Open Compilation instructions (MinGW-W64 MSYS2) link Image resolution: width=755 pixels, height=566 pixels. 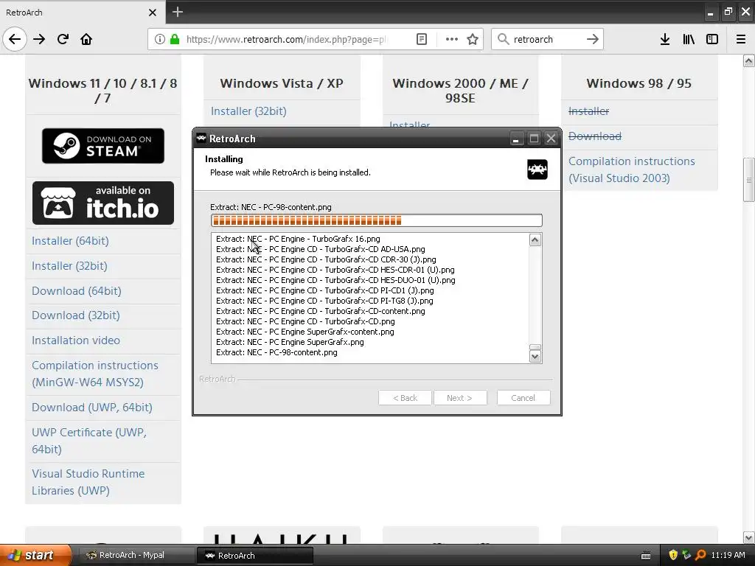click(95, 374)
